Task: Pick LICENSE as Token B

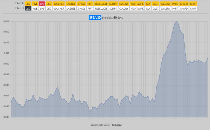Action: [x=71, y=8]
